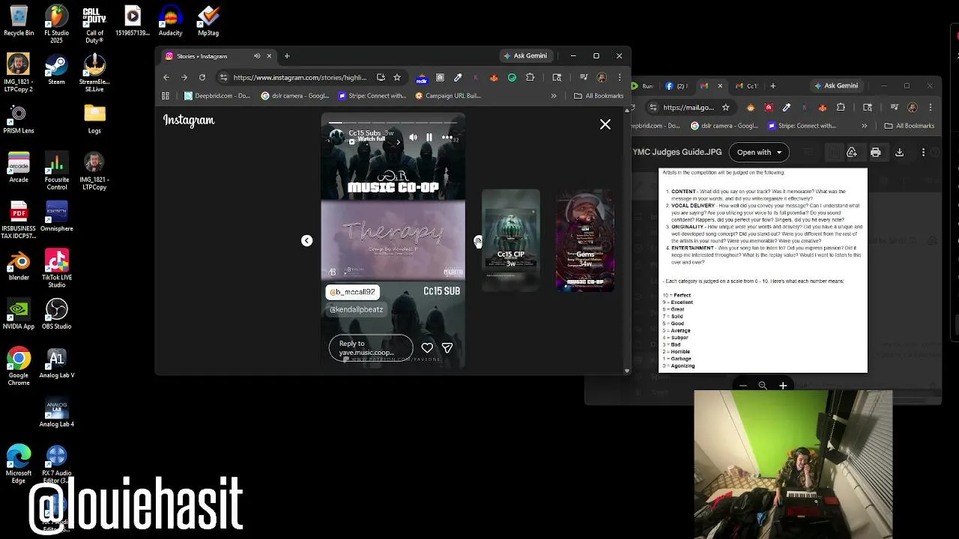Reset zoom with magnifier icon in Gmail viewer
This screenshot has height=539, width=959.
763,386
